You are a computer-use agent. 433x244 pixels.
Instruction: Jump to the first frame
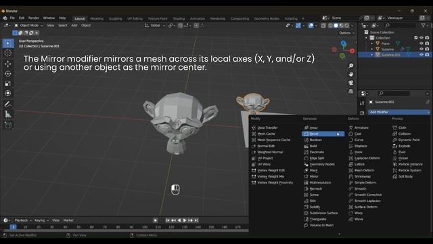pos(168,220)
